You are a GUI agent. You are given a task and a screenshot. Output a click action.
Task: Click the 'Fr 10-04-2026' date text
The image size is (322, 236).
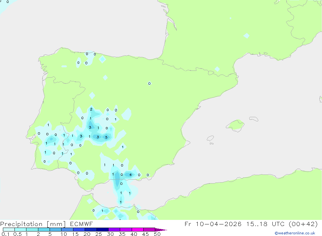pyautogui.click(x=213, y=224)
